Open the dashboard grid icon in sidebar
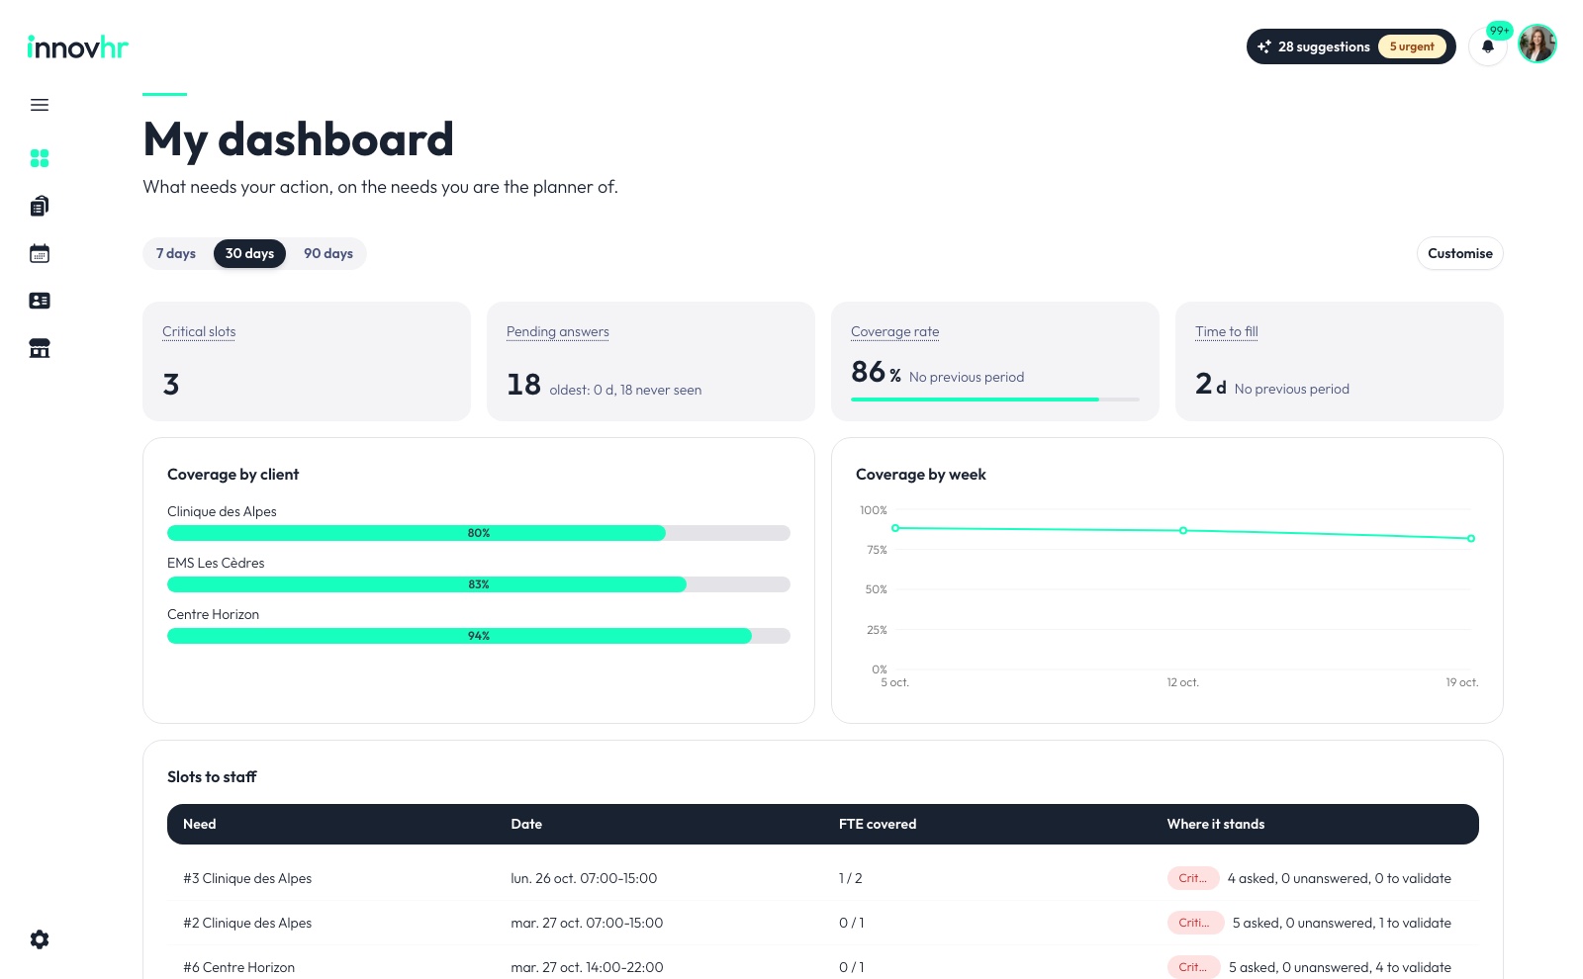 (x=40, y=158)
